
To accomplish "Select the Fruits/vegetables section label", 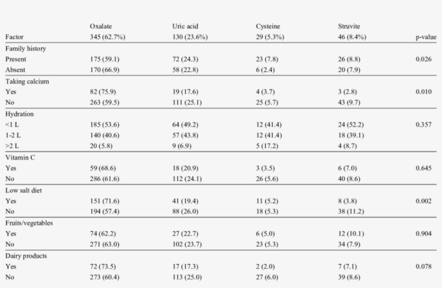I will click(x=29, y=223).
